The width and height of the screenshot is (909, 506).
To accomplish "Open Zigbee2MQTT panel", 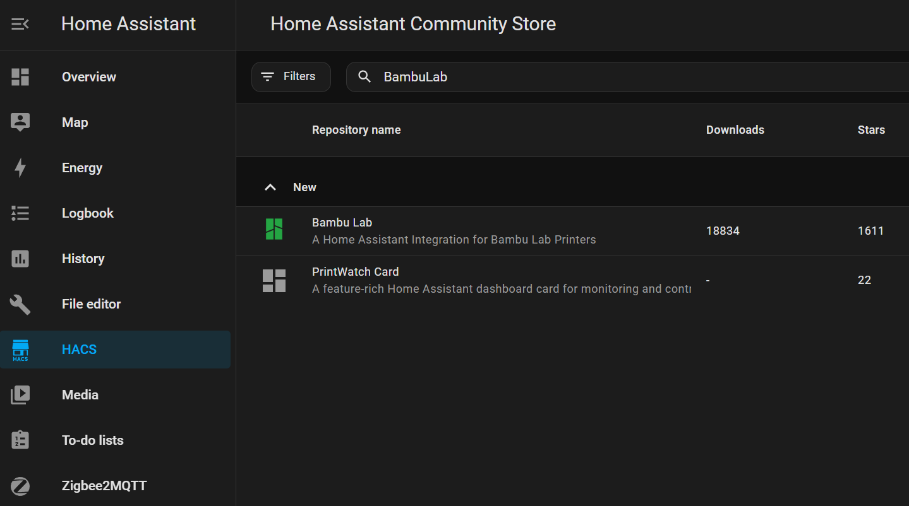I will tap(116, 486).
